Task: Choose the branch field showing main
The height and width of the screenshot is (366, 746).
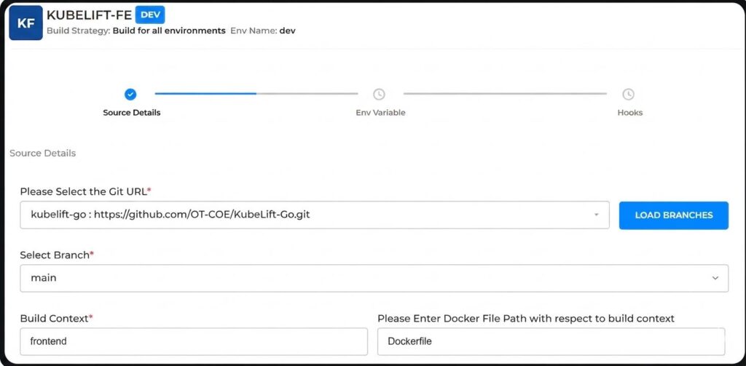Action: pyautogui.click(x=374, y=278)
